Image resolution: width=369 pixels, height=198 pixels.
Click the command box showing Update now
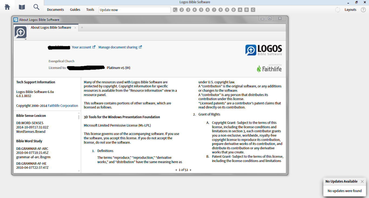[x=135, y=10]
